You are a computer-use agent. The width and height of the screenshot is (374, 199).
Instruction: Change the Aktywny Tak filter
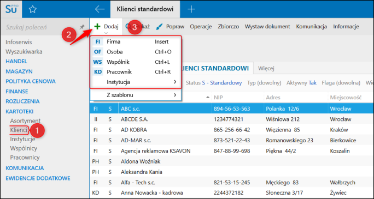point(301,83)
